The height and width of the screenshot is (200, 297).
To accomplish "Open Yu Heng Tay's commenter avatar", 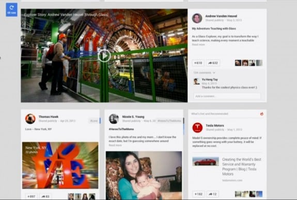I will (x=197, y=81).
